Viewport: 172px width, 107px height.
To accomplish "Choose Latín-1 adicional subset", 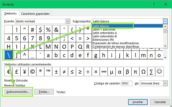I will (127, 29).
